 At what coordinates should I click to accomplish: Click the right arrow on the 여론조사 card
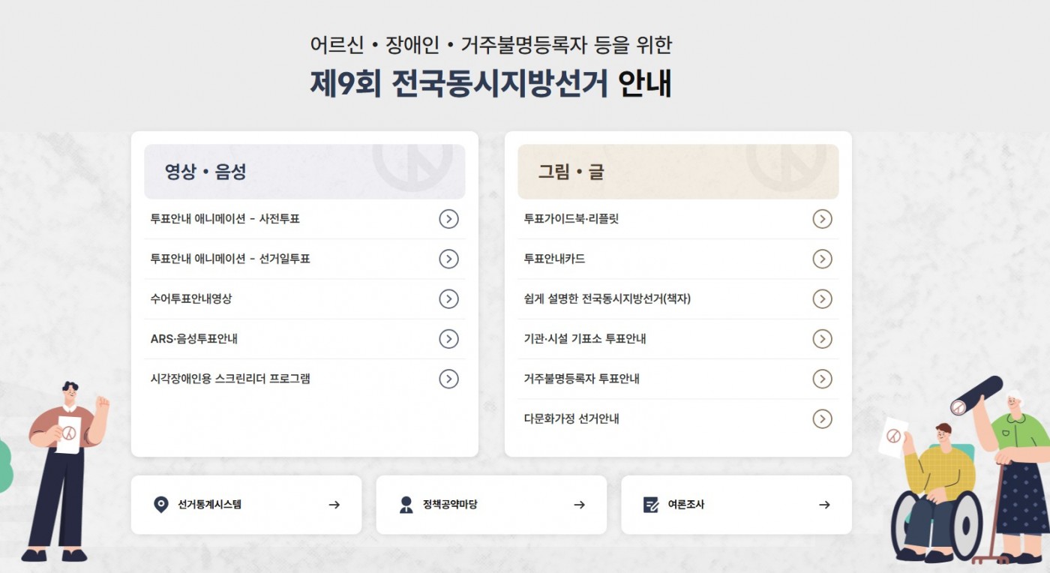tap(824, 505)
